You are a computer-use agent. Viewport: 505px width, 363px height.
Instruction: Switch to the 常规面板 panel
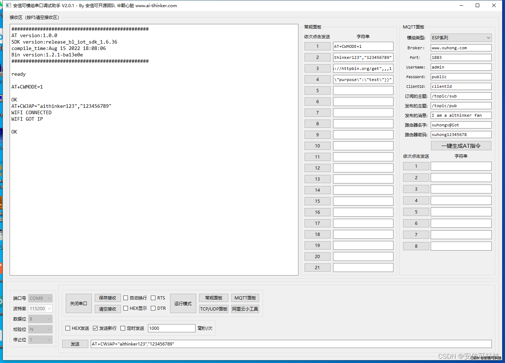click(214, 298)
